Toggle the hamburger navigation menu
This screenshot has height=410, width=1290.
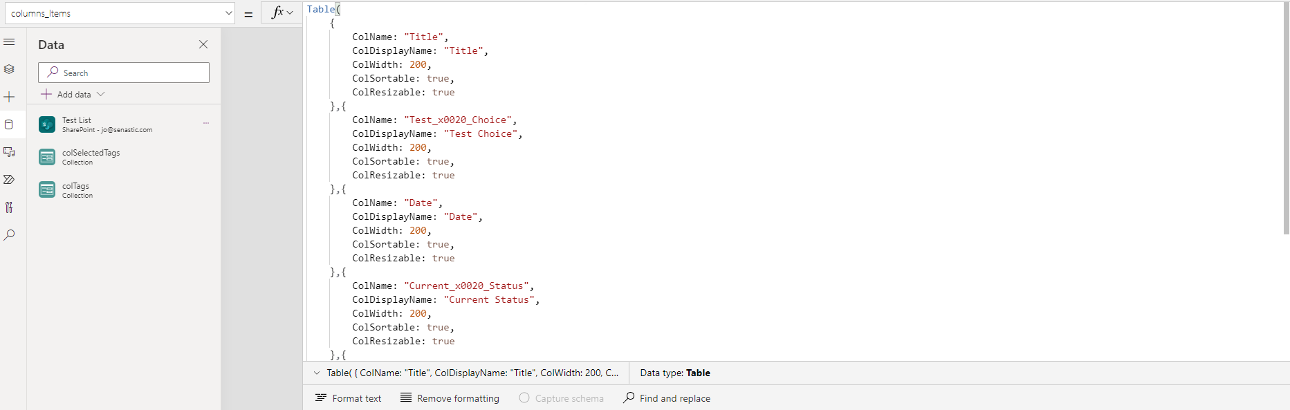(9, 42)
